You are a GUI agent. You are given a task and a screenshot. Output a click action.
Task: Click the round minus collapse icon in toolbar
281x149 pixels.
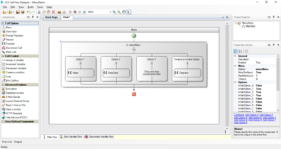[84, 12]
